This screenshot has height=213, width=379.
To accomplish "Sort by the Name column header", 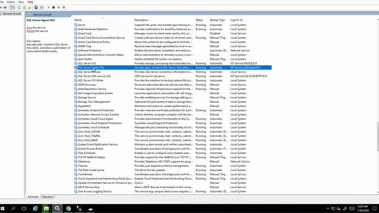I will [x=78, y=20].
